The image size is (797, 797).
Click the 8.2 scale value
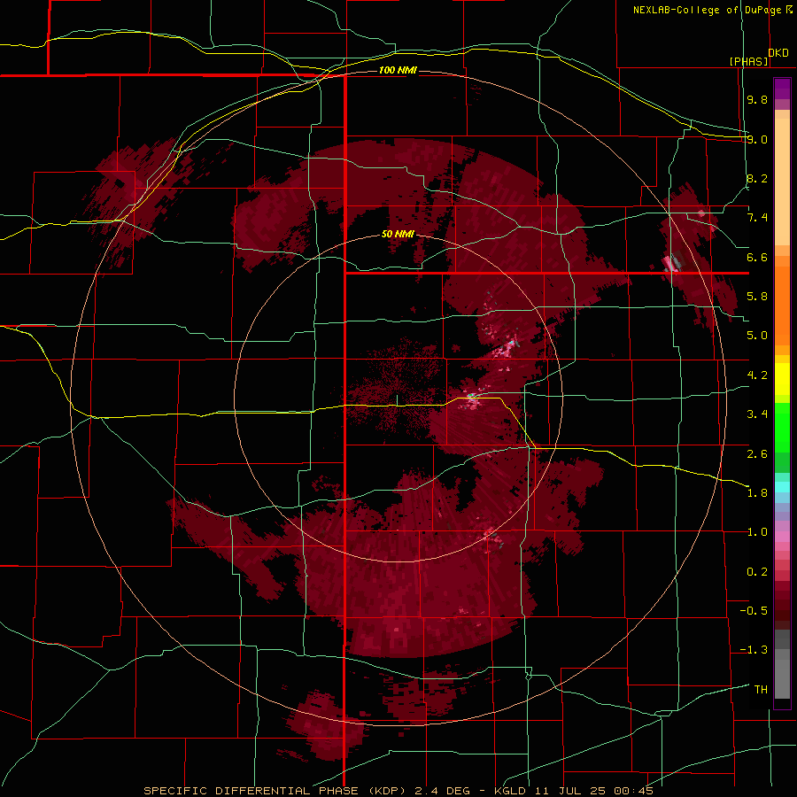(x=757, y=178)
